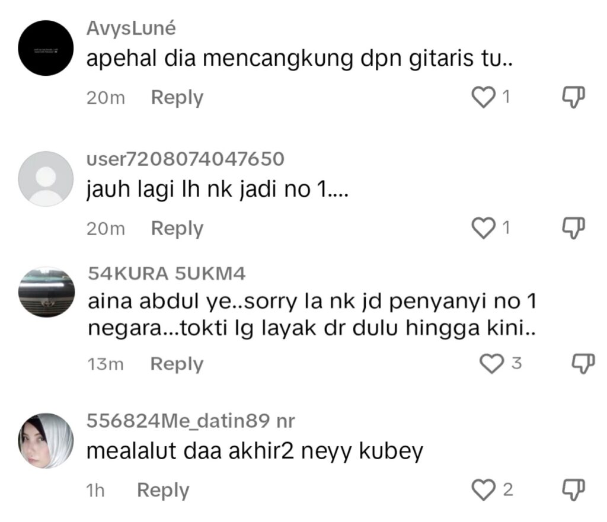Tap user7208074047650's avatar
The height and width of the screenshot is (522, 607).
(44, 177)
